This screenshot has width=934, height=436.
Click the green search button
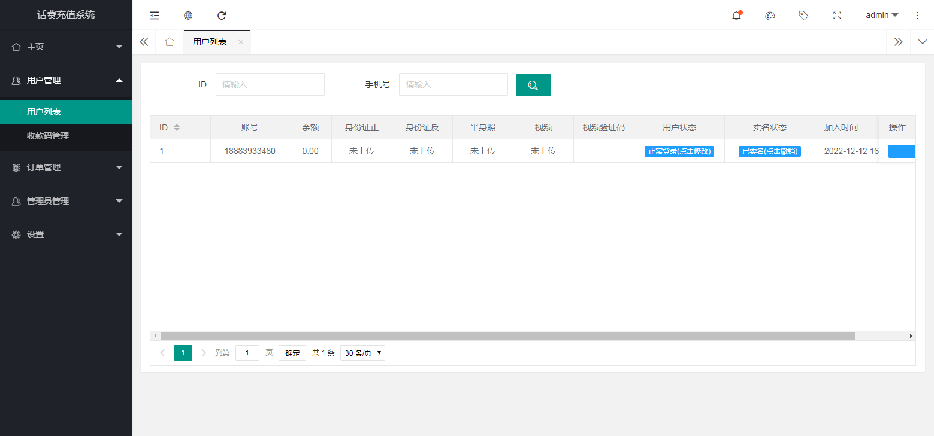pyautogui.click(x=533, y=85)
